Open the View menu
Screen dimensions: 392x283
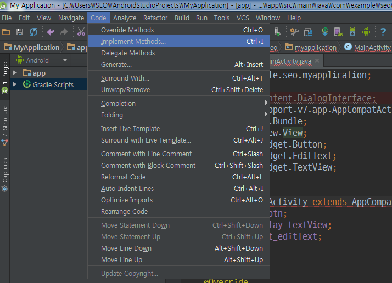(x=44, y=18)
